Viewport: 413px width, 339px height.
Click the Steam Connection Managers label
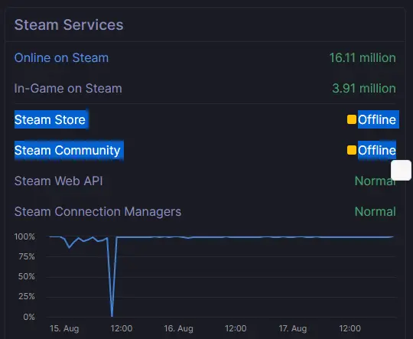click(98, 211)
